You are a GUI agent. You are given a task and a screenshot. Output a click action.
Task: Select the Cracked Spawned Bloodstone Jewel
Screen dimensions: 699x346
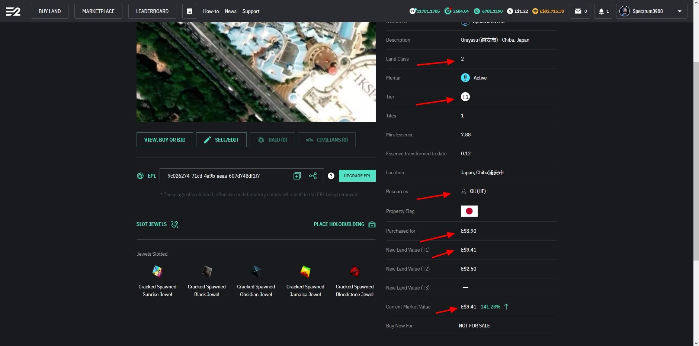[355, 272]
